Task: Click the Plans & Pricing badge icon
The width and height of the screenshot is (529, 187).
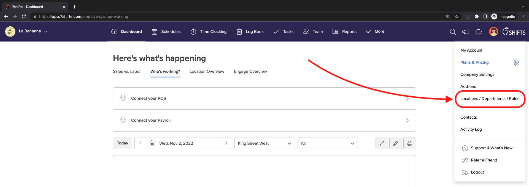Action: 516,63
